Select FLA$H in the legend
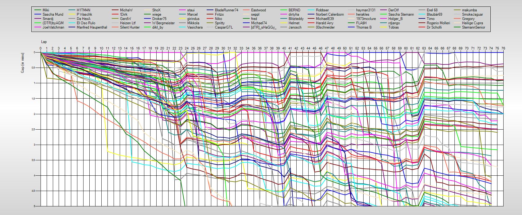 coord(361,23)
